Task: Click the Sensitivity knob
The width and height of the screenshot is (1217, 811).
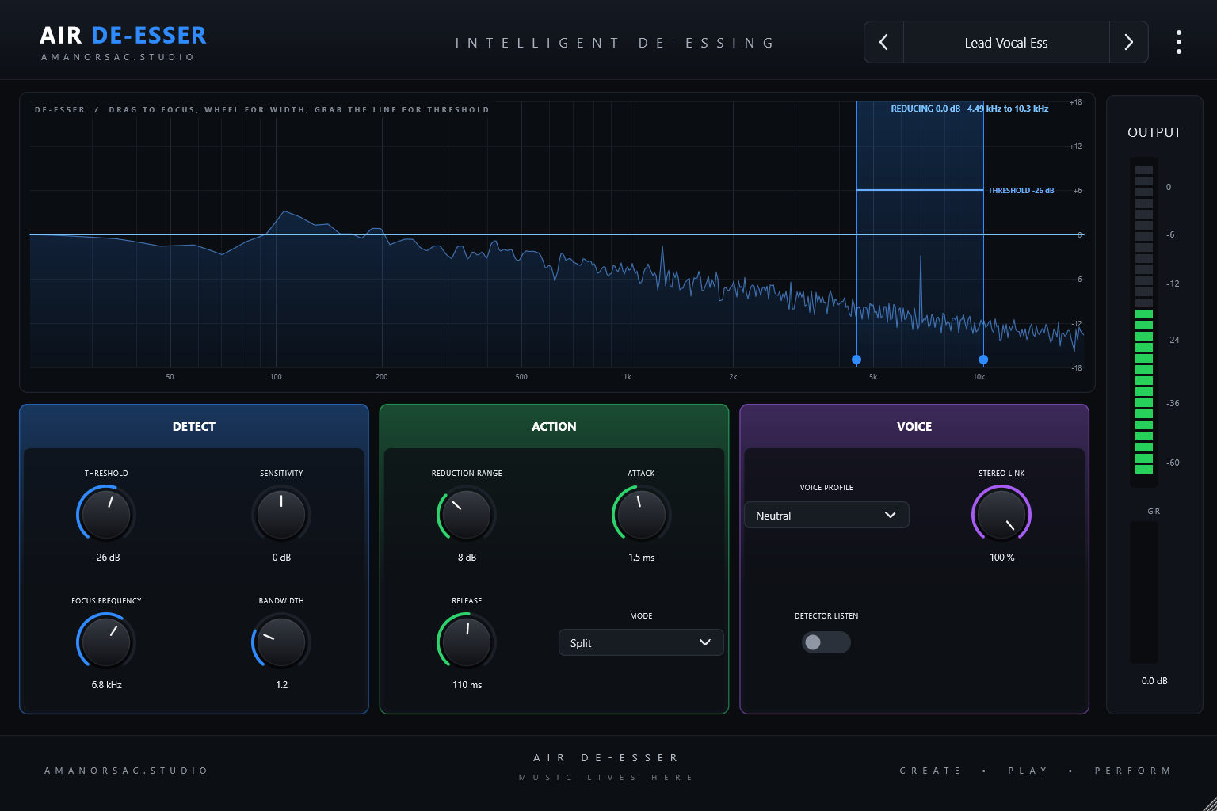Action: (281, 514)
